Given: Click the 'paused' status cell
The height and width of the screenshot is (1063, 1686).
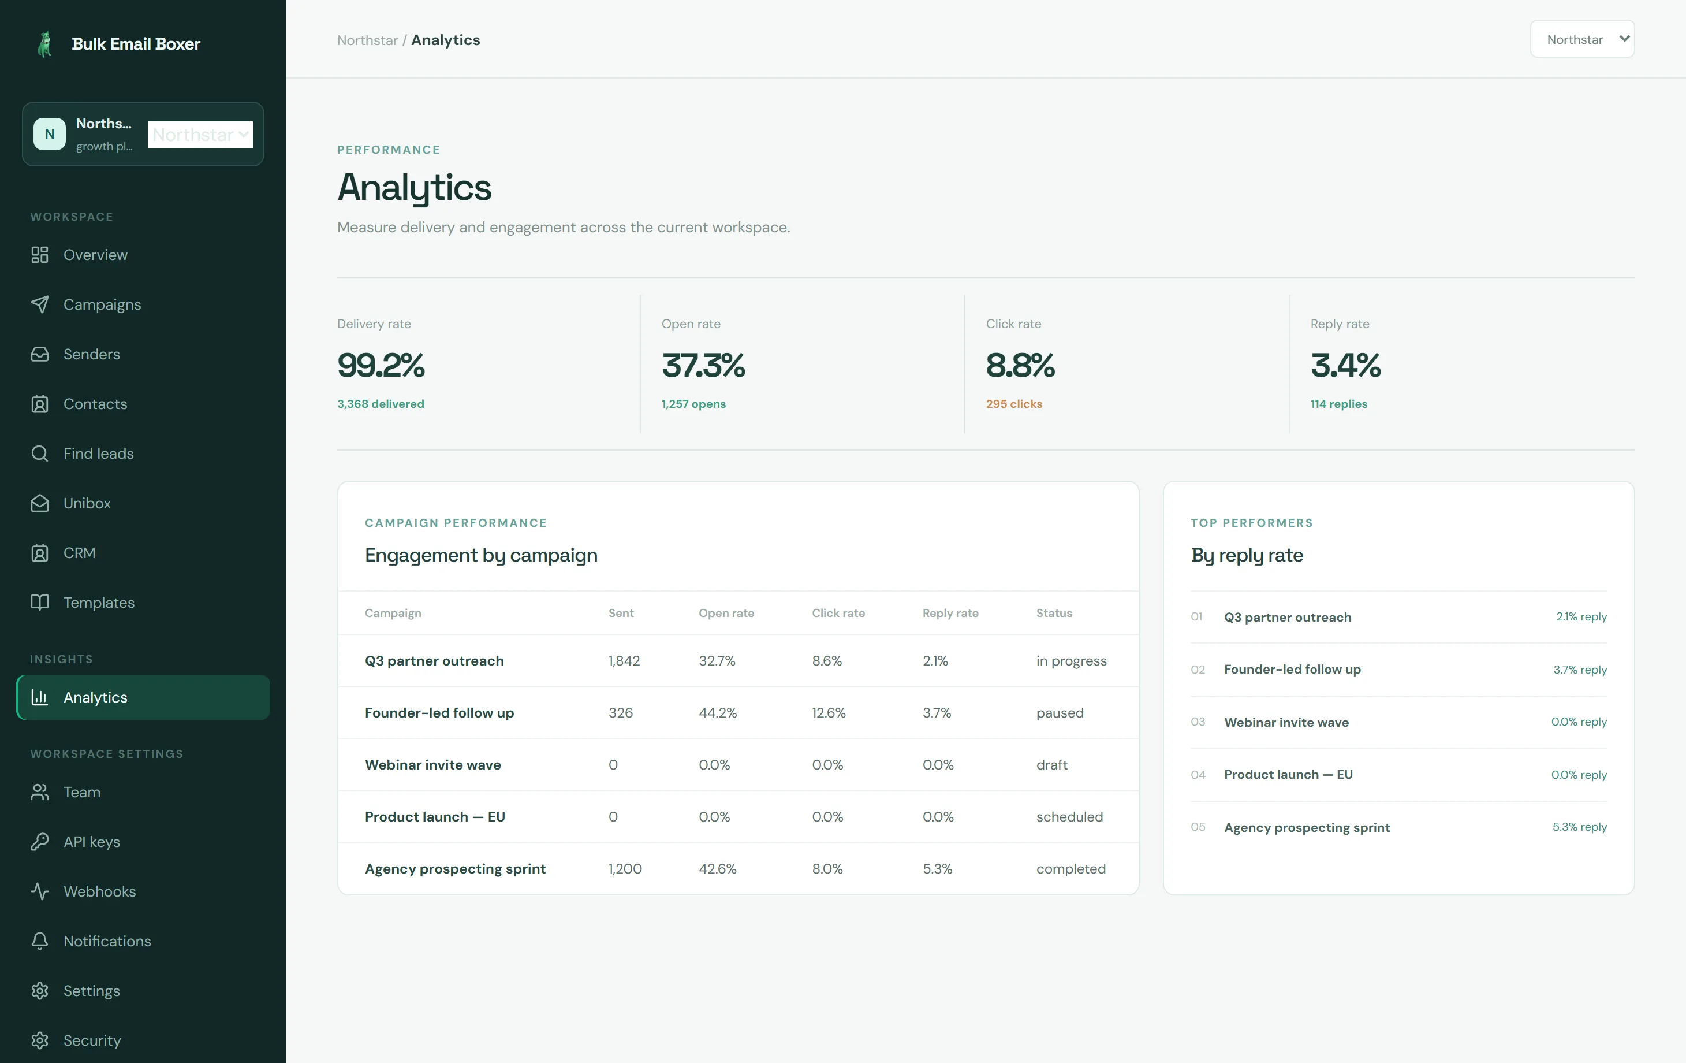Looking at the screenshot, I should [1060, 713].
